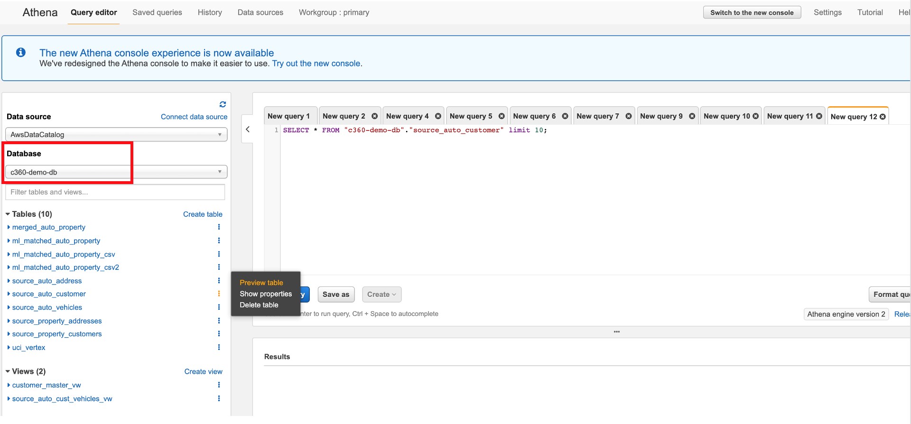This screenshot has width=911, height=424.
Task: Open the Data source dropdown AwsDataCatalog
Action: tap(116, 135)
